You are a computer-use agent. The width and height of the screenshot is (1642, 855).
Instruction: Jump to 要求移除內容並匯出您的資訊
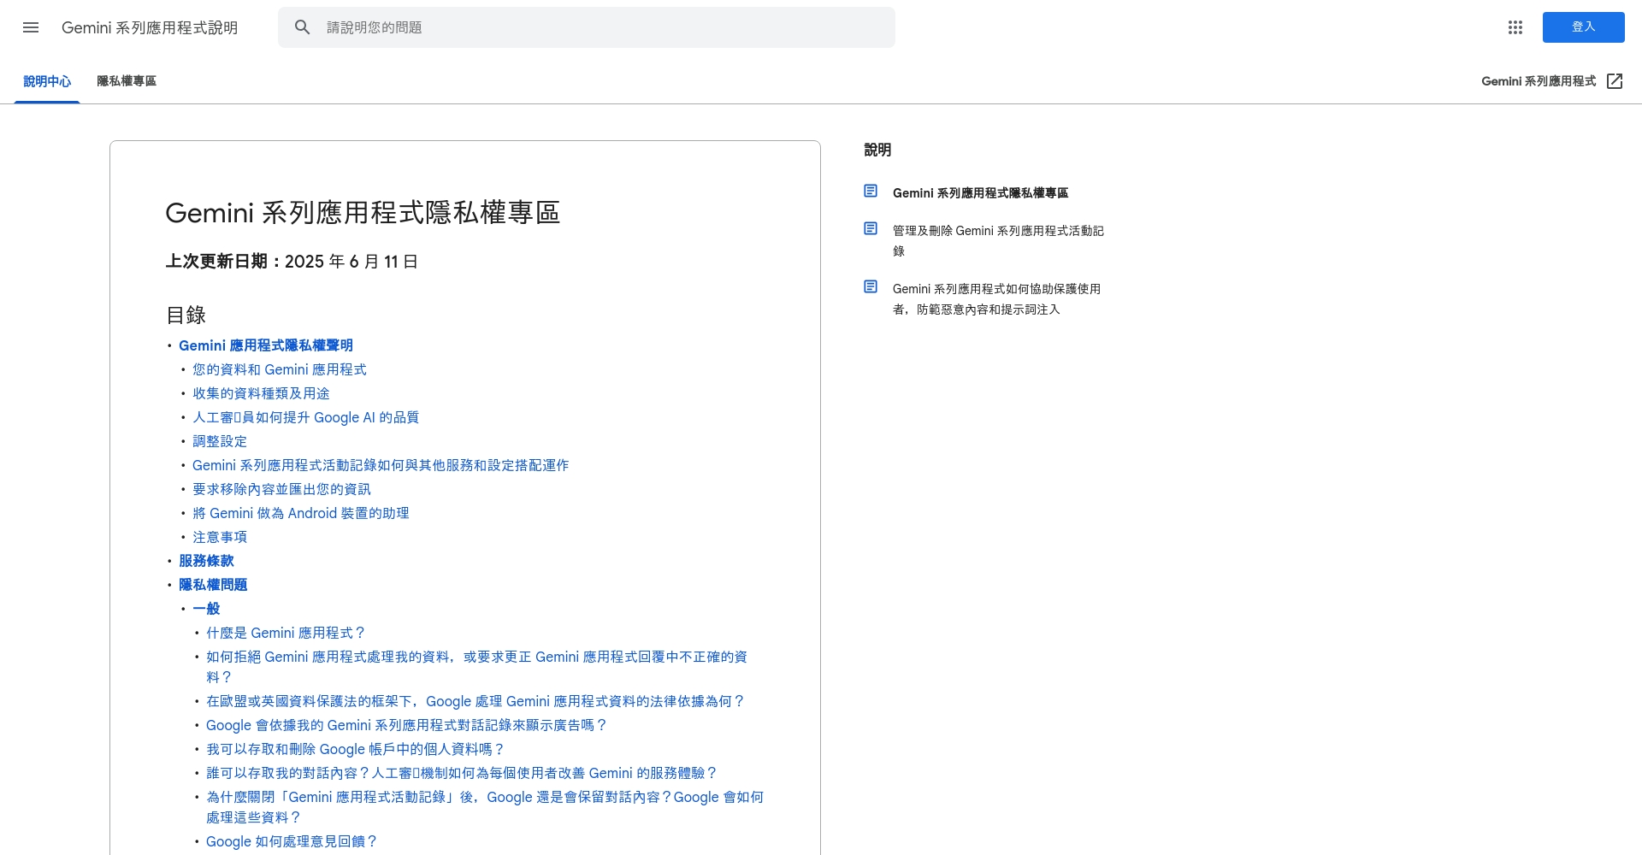point(281,489)
